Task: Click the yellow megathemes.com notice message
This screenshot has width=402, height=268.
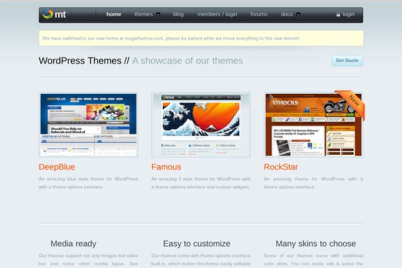Action: [x=201, y=38]
